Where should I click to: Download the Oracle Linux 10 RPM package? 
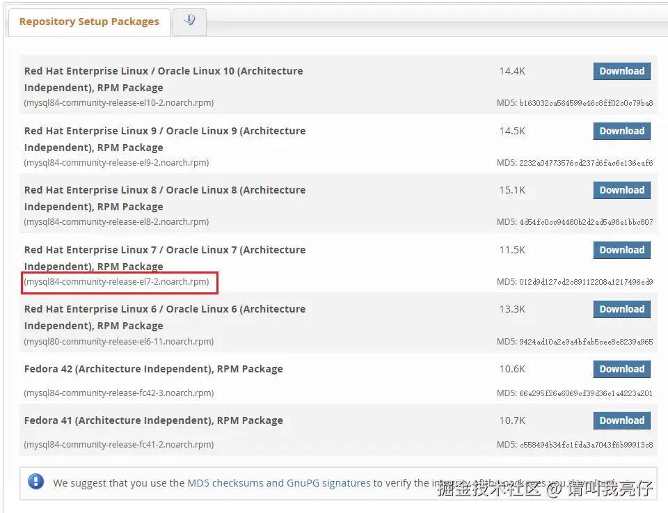click(x=621, y=71)
